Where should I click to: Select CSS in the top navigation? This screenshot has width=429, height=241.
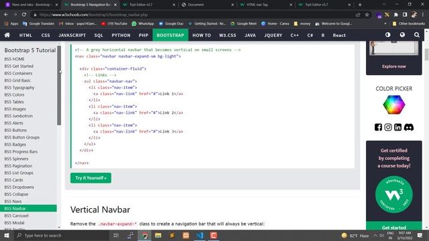pos(46,35)
